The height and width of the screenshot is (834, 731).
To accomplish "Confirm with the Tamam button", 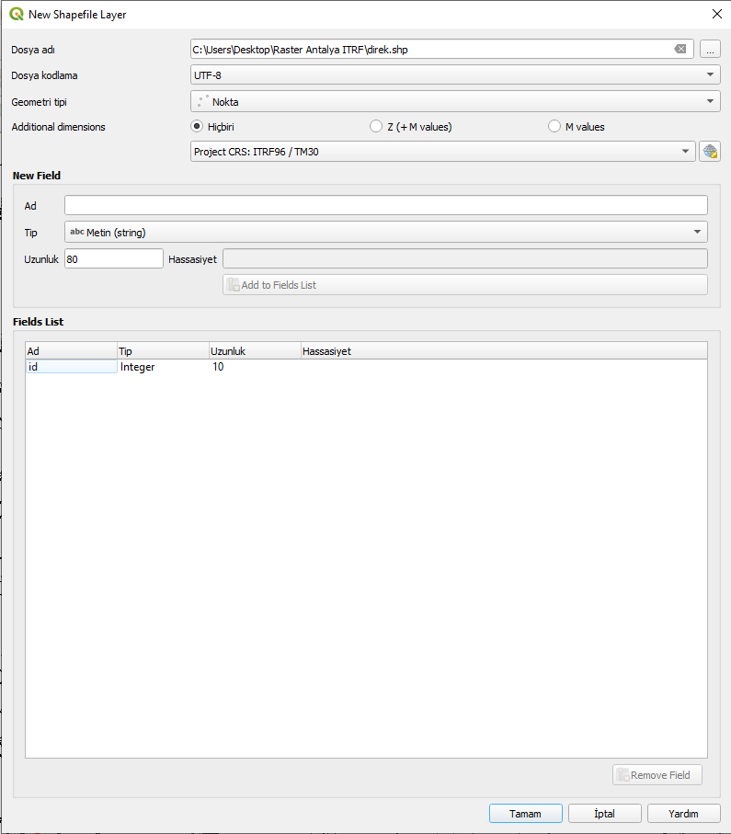I will pyautogui.click(x=526, y=814).
